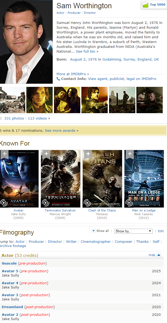Filter roles by Producer link under name
This screenshot has width=167, height=323.
74,13
